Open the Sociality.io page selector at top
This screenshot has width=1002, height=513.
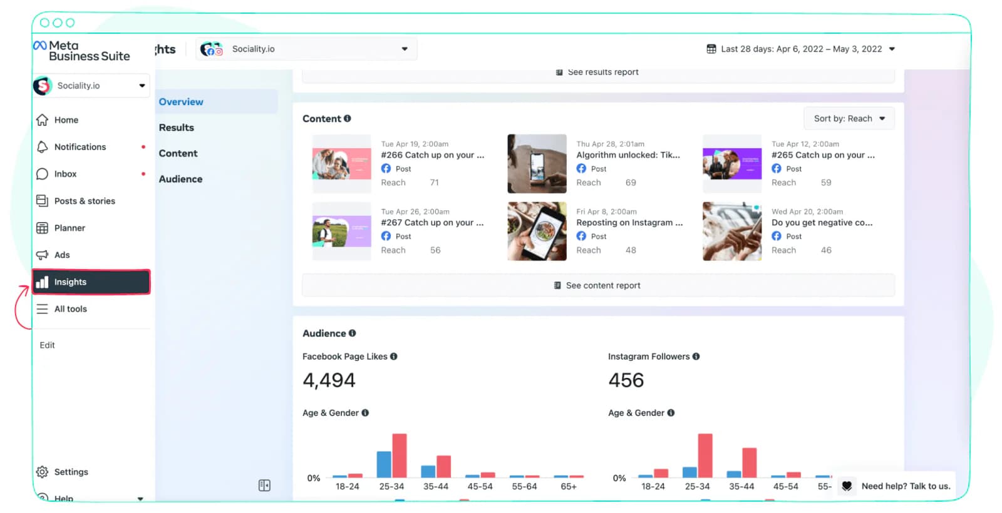point(306,49)
